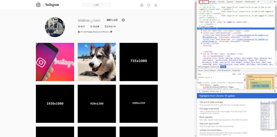Open the Explore compass icon
277x137 pixels.
point(142,5)
